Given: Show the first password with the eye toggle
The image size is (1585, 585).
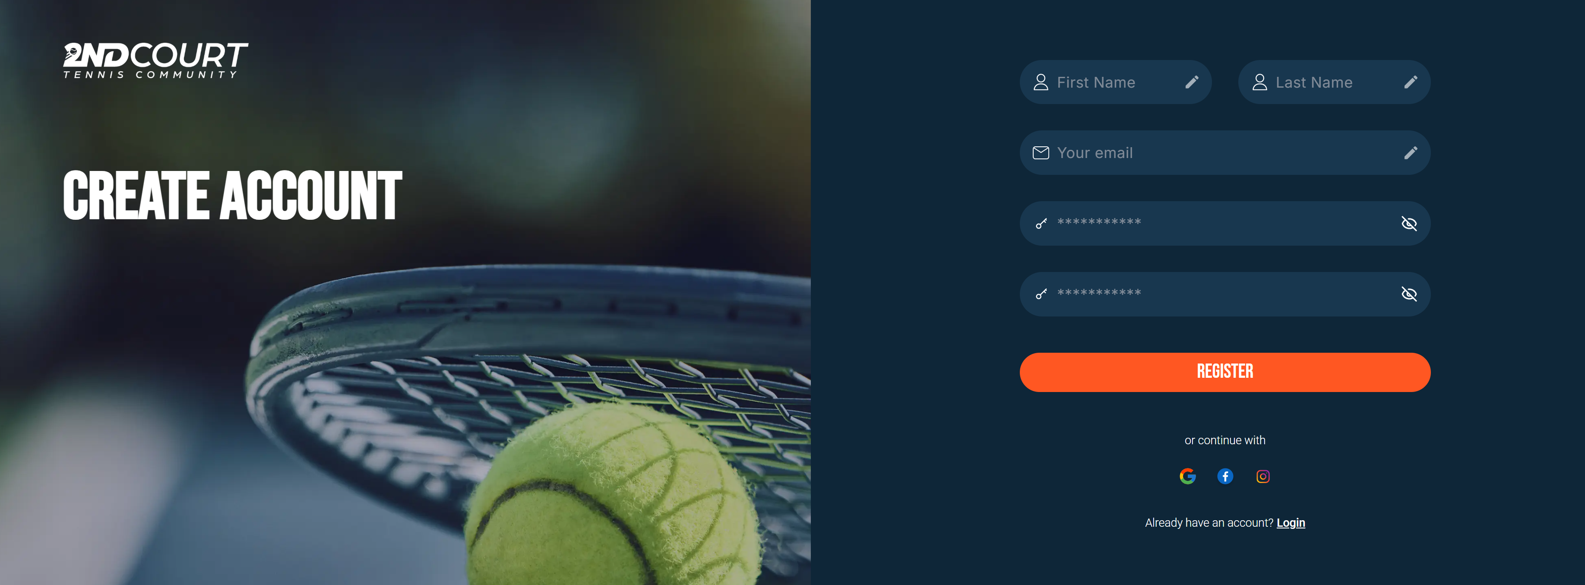Looking at the screenshot, I should tap(1409, 223).
